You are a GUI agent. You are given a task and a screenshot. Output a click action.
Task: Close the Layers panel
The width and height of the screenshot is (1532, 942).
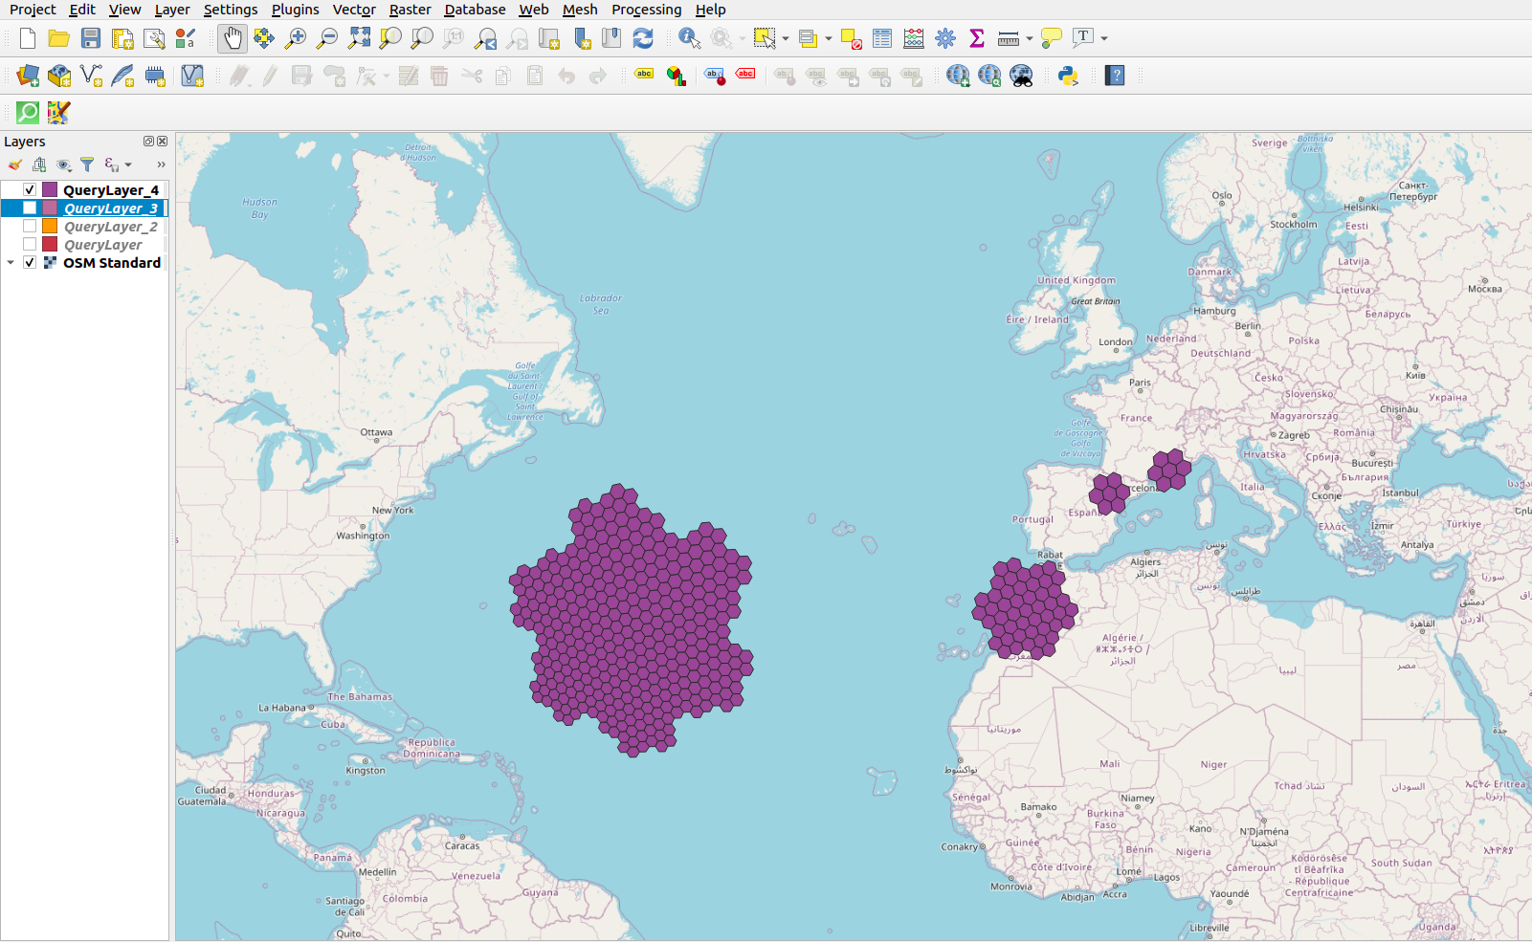(x=162, y=141)
